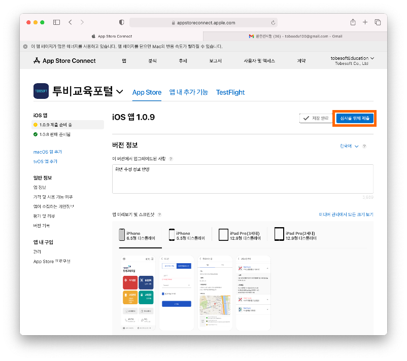
Task: Open the tobesoftEducation account dropdown
Action: 352,61
